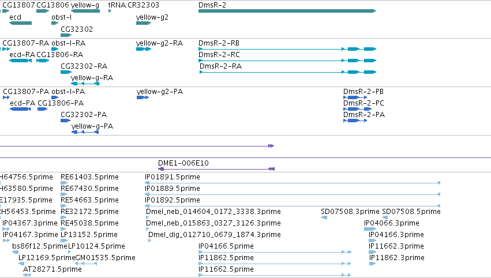
Task: Click RE32172.5prime EST label
Action: [89, 212]
